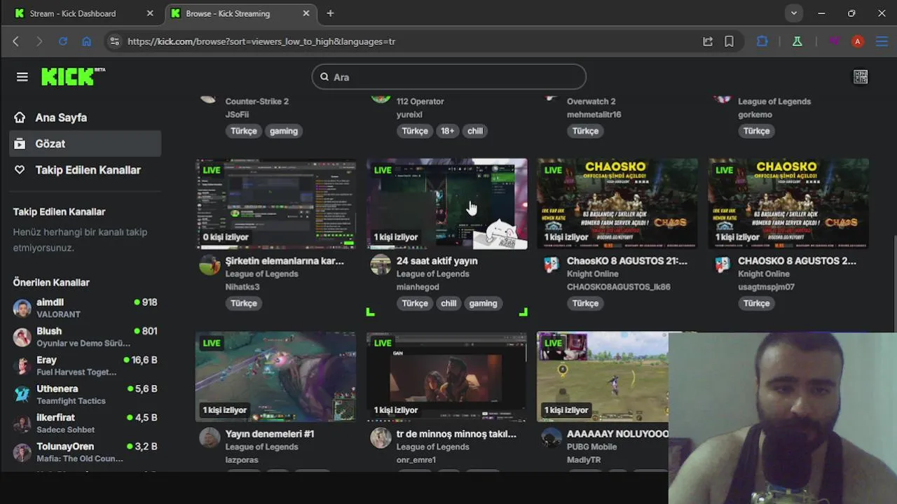Click mianhegod channel avatar
This screenshot has height=504, width=897.
381,265
